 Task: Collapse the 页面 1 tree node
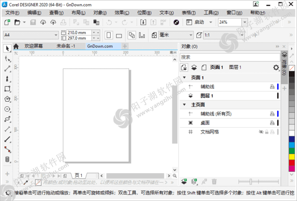[184, 78]
